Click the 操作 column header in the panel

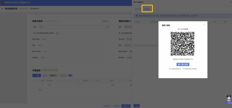[225, 22]
